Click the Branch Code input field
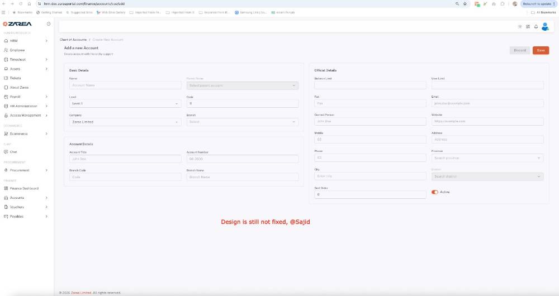559x296 pixels. (125, 177)
